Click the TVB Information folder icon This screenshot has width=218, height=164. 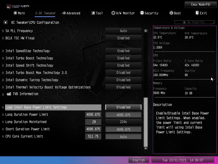(x=9, y=94)
